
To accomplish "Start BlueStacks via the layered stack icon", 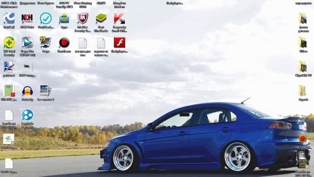I will click(101, 19).
